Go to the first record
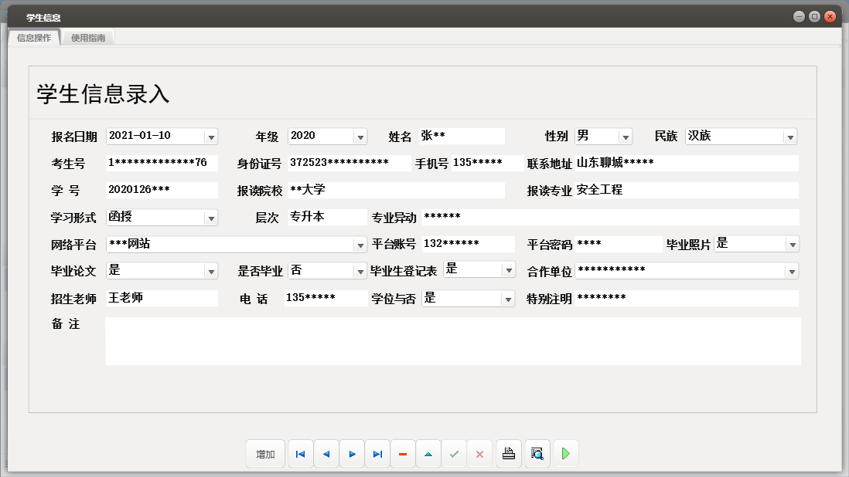The width and height of the screenshot is (849, 477). [x=301, y=454]
